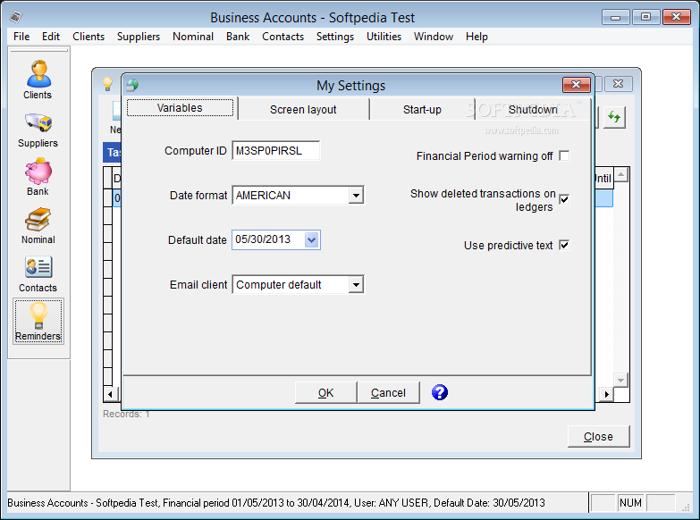Open the Settings menu

click(x=335, y=37)
